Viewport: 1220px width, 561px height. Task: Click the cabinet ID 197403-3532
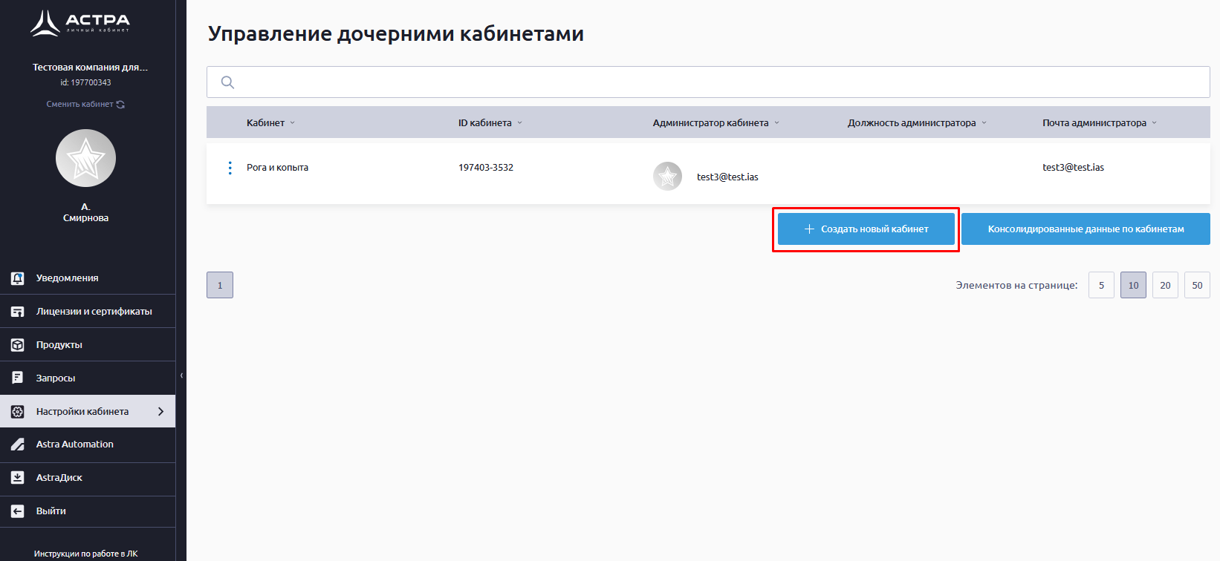tap(486, 168)
